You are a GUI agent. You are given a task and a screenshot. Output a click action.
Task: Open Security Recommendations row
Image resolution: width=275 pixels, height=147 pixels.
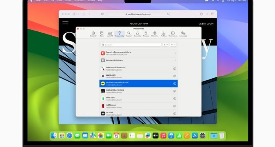coord(139,53)
